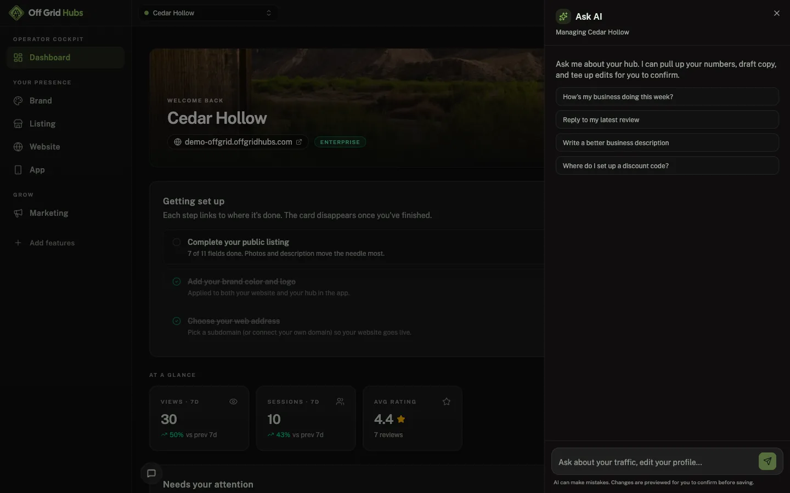
Task: Click the Off Grid Hubs logo icon
Action: 16,13
